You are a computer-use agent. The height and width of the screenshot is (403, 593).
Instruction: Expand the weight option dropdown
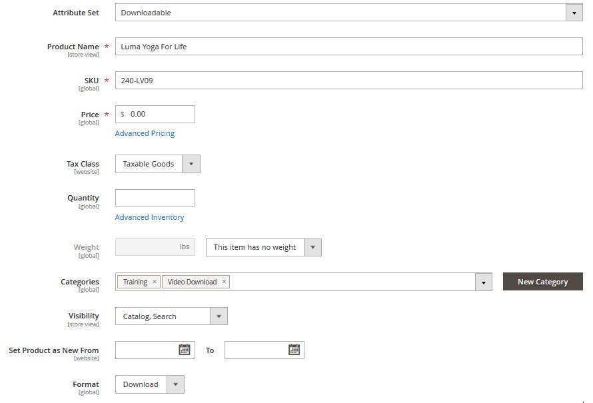point(312,247)
